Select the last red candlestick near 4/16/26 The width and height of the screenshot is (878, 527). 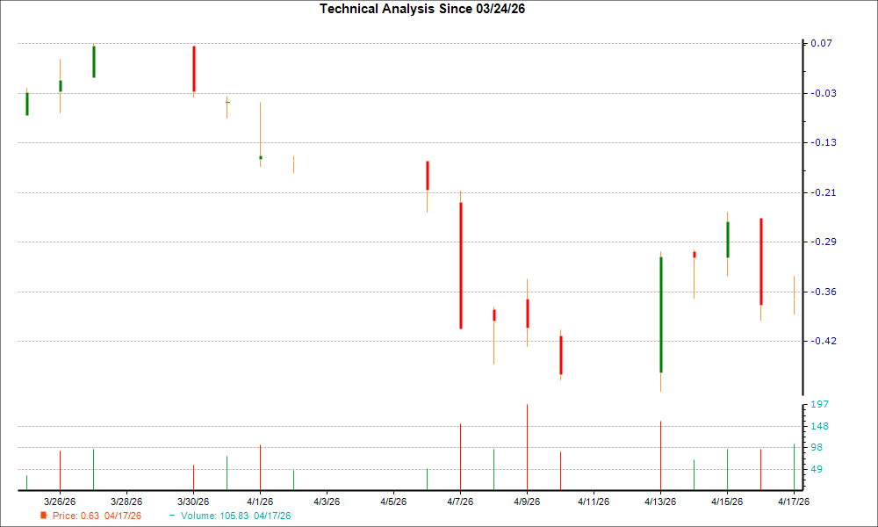[761, 259]
